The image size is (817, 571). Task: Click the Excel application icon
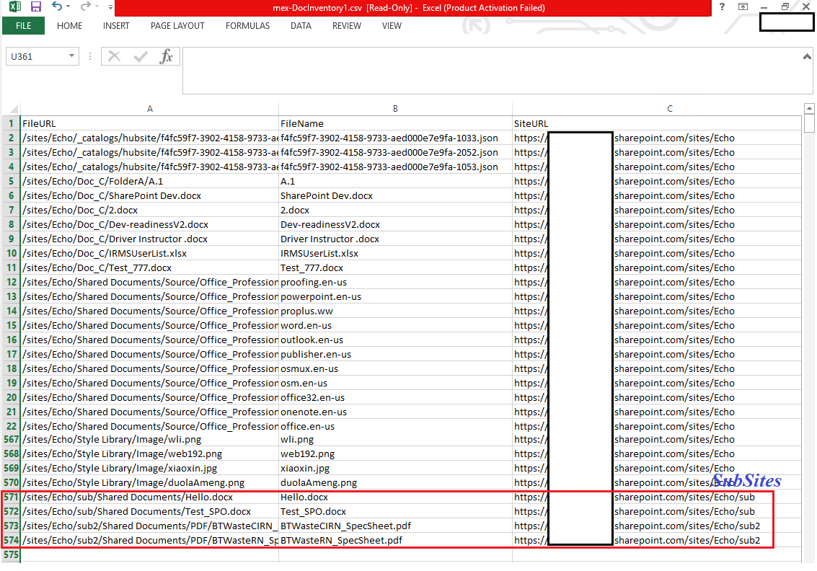(14, 6)
